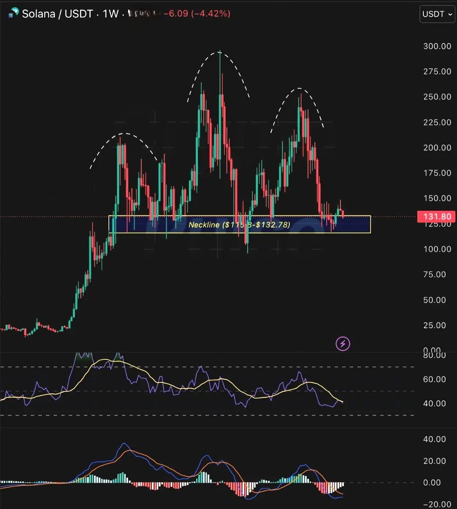Click the 175.00 price axis label
The image size is (457, 509).
click(x=437, y=173)
